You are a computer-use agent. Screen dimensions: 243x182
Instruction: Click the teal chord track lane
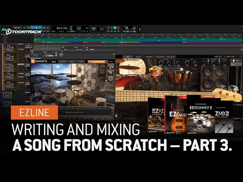pos(138,40)
